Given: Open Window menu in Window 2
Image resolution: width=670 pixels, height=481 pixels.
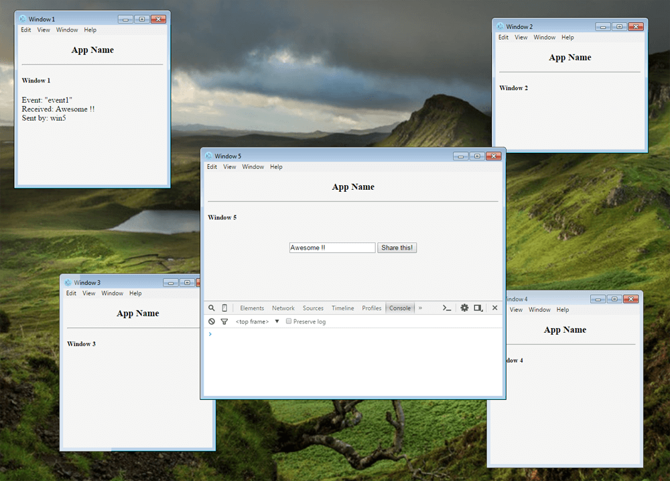Looking at the screenshot, I should coord(544,37).
